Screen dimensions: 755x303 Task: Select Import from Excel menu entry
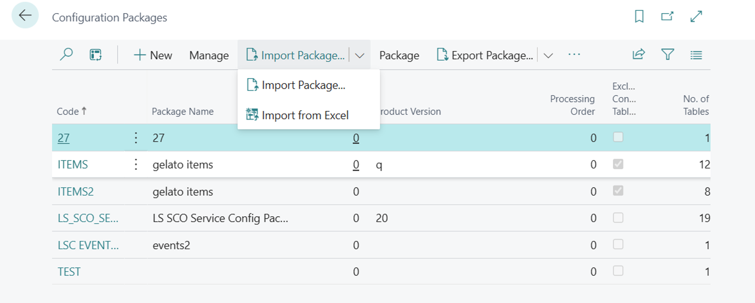pos(305,115)
